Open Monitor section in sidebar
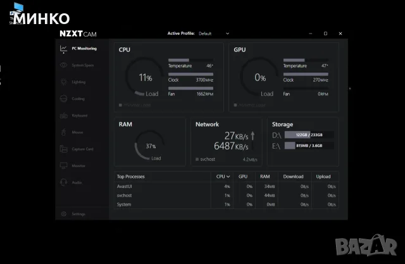The width and height of the screenshot is (405, 264). (x=78, y=166)
